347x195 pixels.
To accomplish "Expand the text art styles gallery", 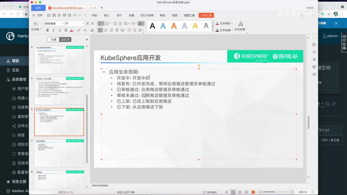I will click(213, 26).
